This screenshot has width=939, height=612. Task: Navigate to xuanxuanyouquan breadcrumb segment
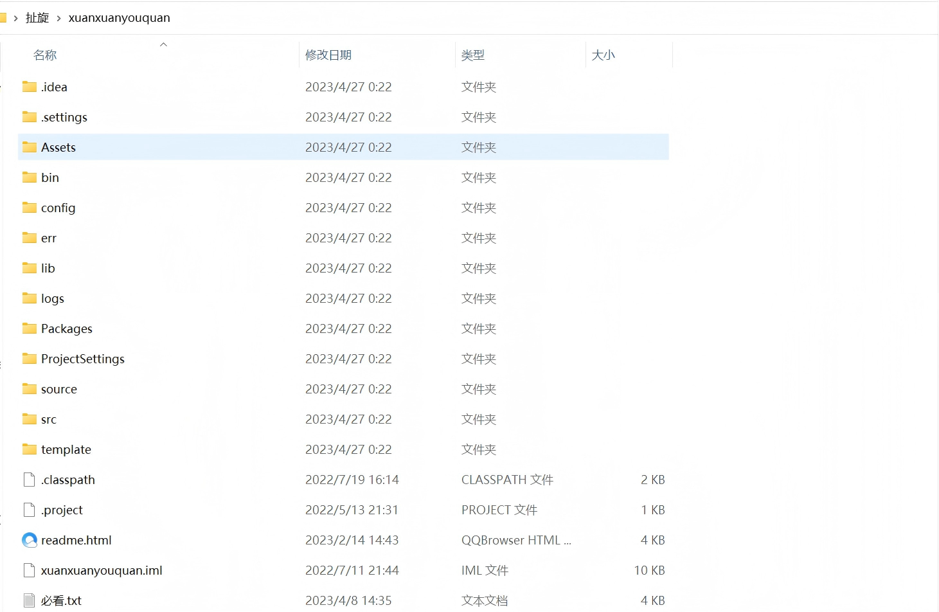pos(120,18)
